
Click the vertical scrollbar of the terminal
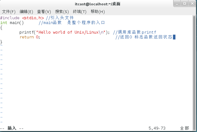(194, 73)
